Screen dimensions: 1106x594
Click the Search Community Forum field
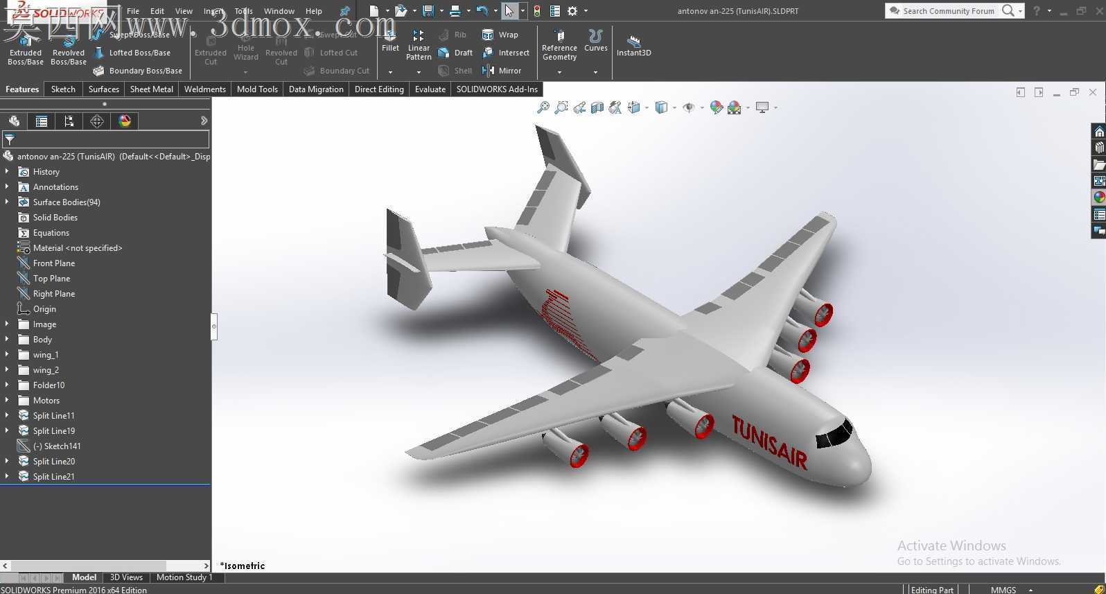pyautogui.click(x=949, y=11)
